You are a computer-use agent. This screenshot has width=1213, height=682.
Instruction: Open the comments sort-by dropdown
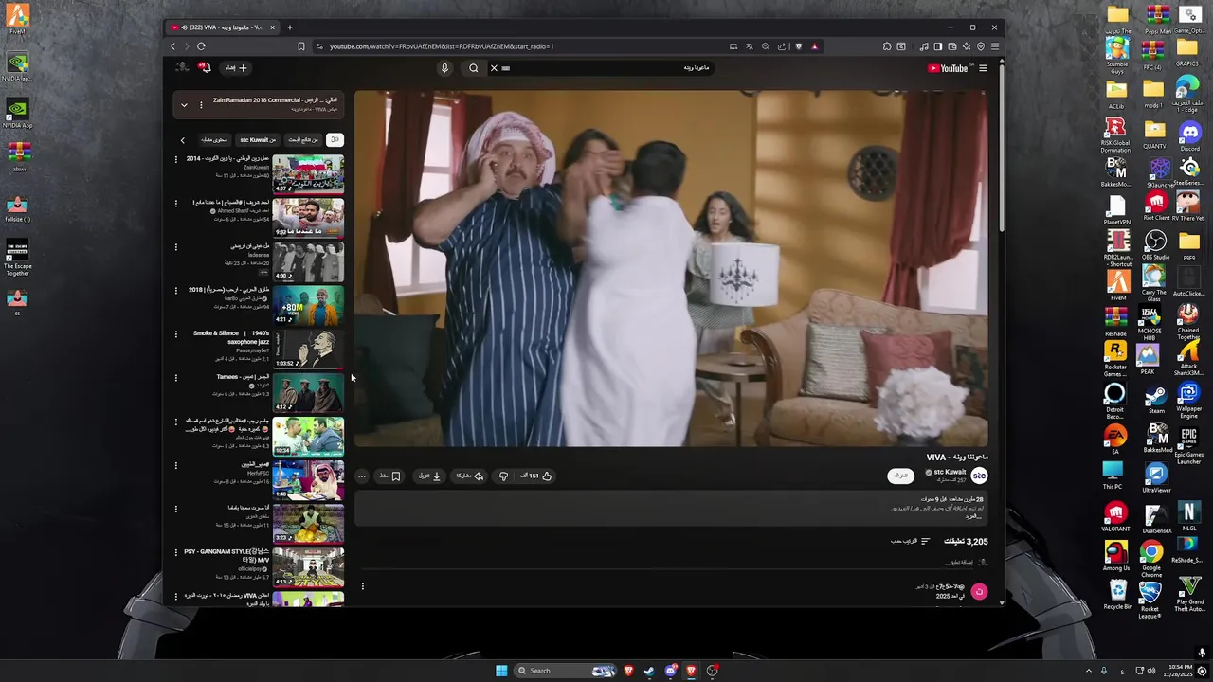[911, 542]
